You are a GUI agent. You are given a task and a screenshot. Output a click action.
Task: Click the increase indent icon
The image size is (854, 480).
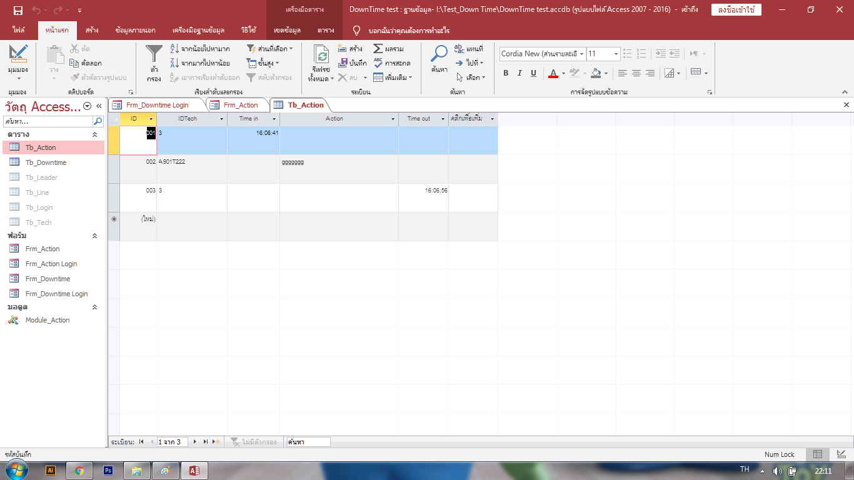coord(661,54)
